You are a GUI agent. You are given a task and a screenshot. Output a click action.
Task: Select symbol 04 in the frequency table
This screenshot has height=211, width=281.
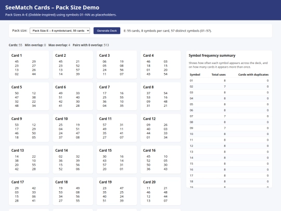[x=229, y=98]
